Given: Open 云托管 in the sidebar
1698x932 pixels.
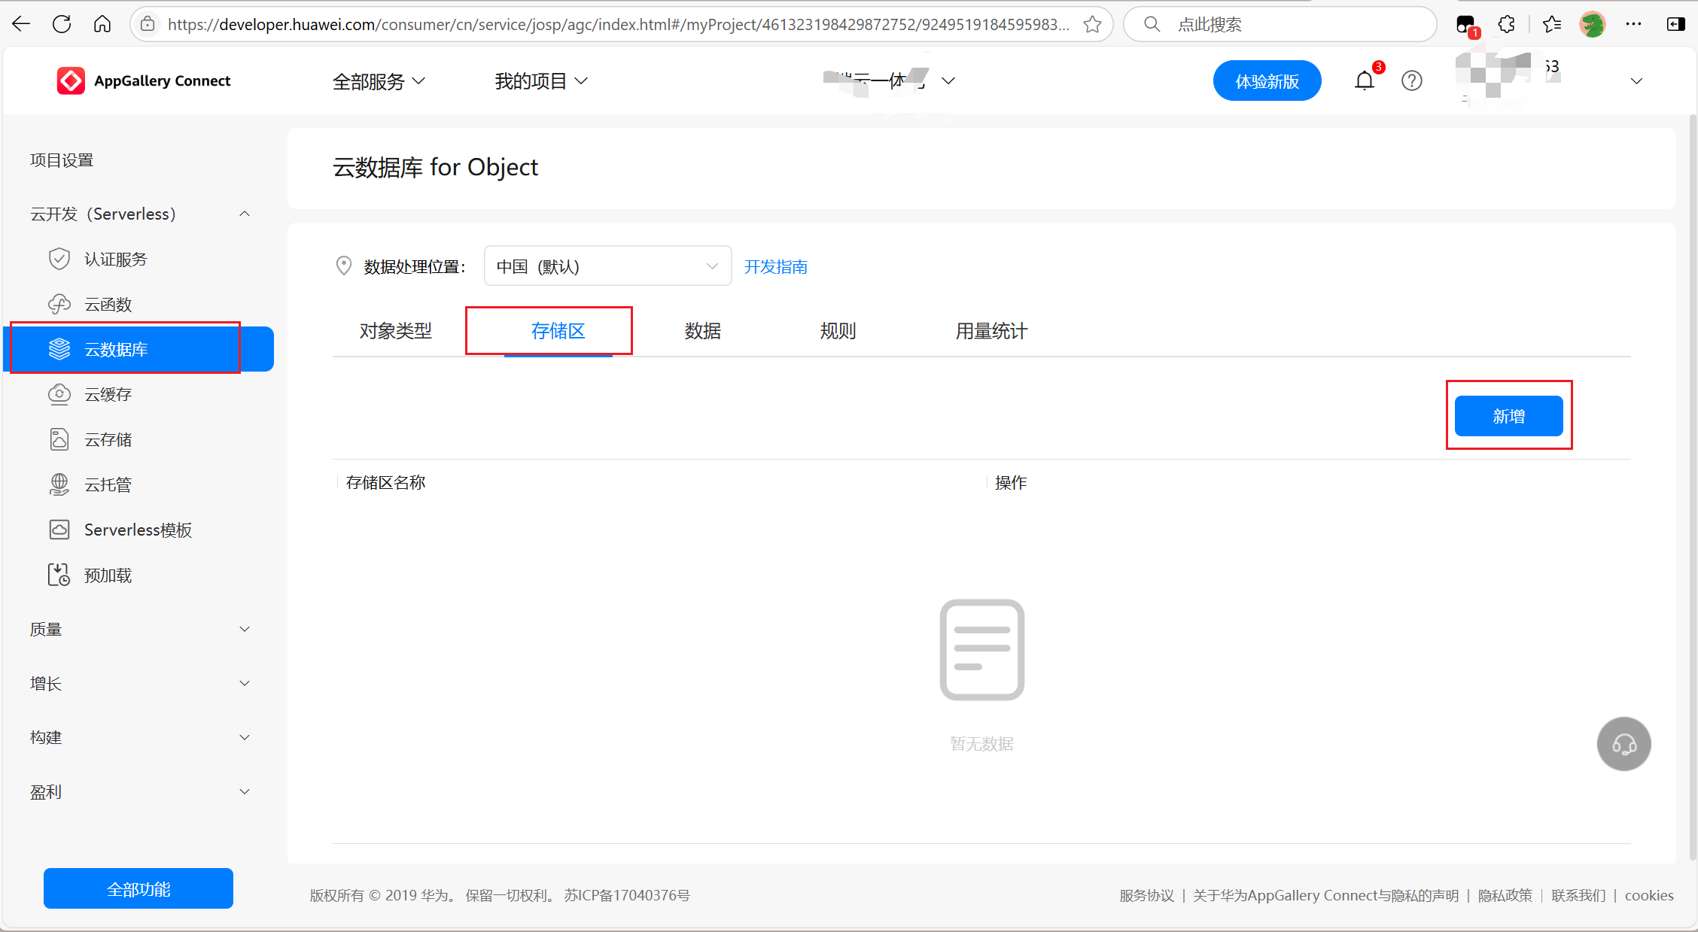Looking at the screenshot, I should point(108,485).
